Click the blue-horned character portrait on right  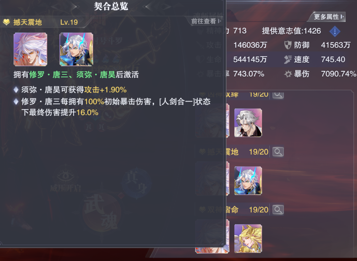pyautogui.click(x=248, y=181)
